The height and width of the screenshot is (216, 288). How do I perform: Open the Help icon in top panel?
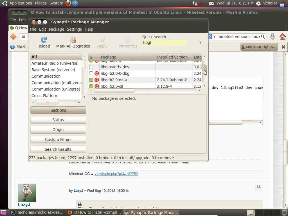tap(75, 3)
